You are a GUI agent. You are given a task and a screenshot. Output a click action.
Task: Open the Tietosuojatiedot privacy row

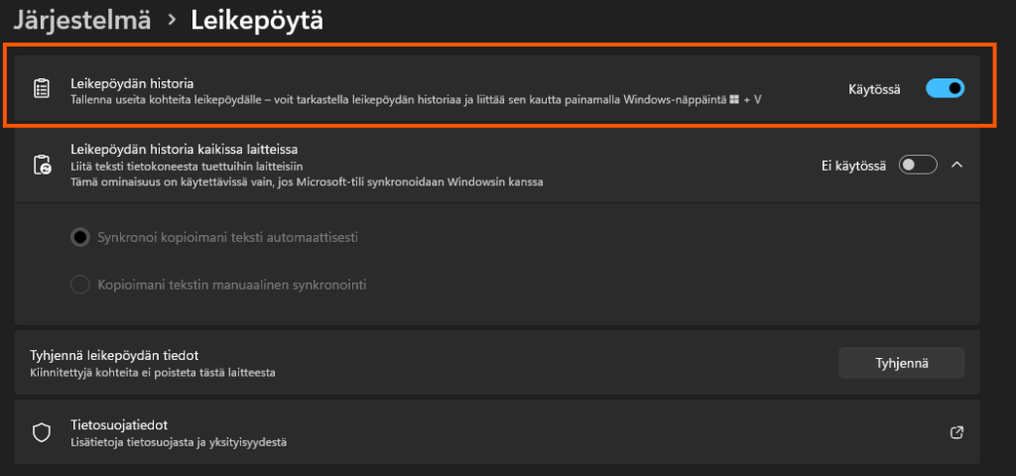(496, 432)
